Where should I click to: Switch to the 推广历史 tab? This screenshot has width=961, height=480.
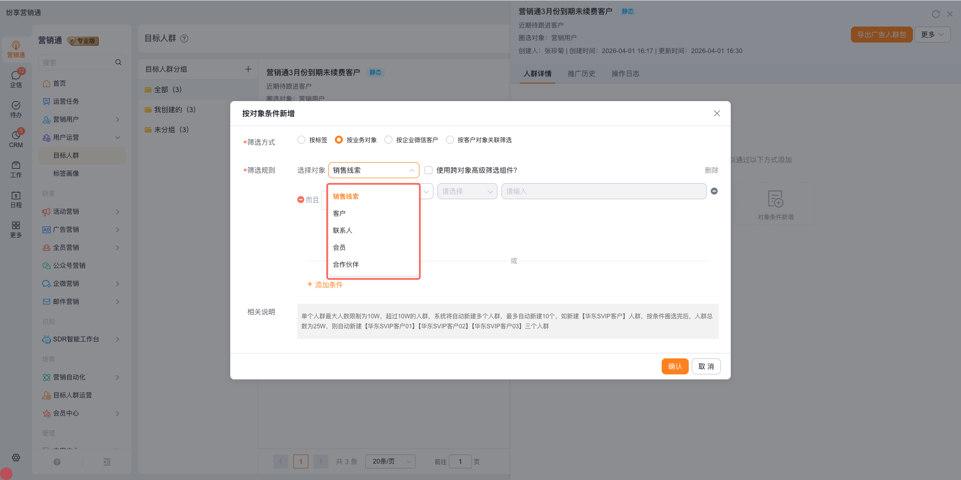point(582,74)
